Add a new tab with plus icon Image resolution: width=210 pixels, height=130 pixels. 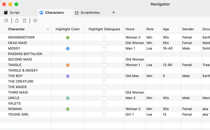[x=113, y=12]
